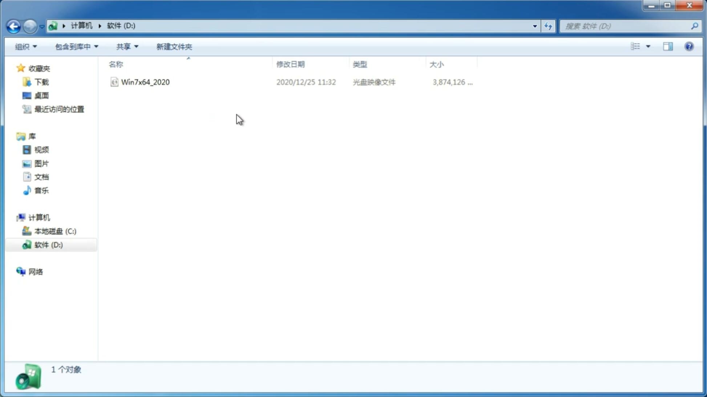
Task: Navigate to 桌面 (Desktop) folder
Action: pos(41,95)
